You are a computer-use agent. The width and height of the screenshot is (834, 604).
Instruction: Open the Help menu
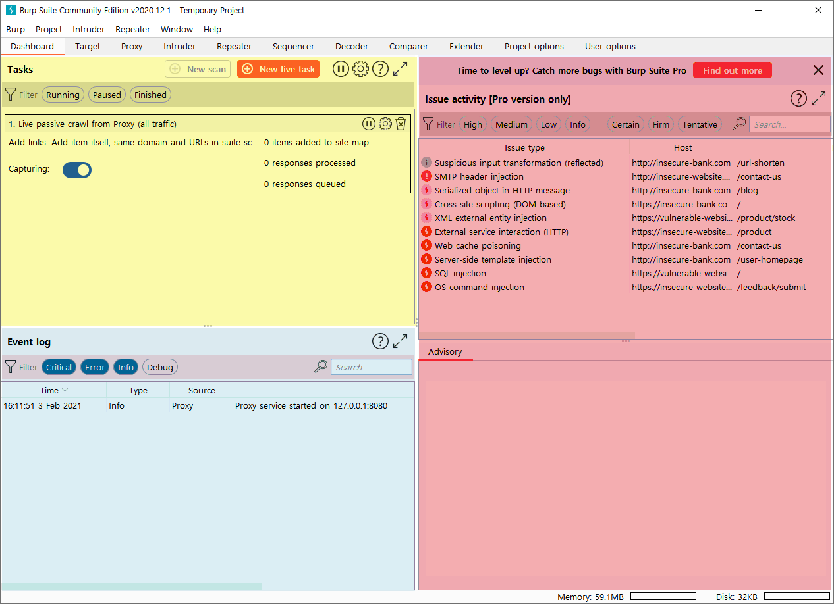coord(212,29)
